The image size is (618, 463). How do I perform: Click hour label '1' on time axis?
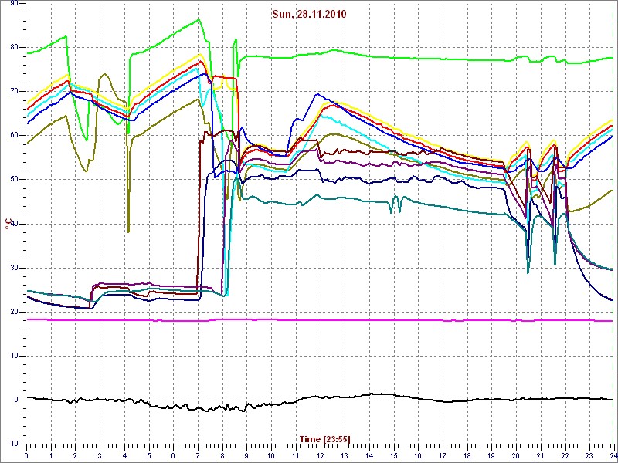51,457
